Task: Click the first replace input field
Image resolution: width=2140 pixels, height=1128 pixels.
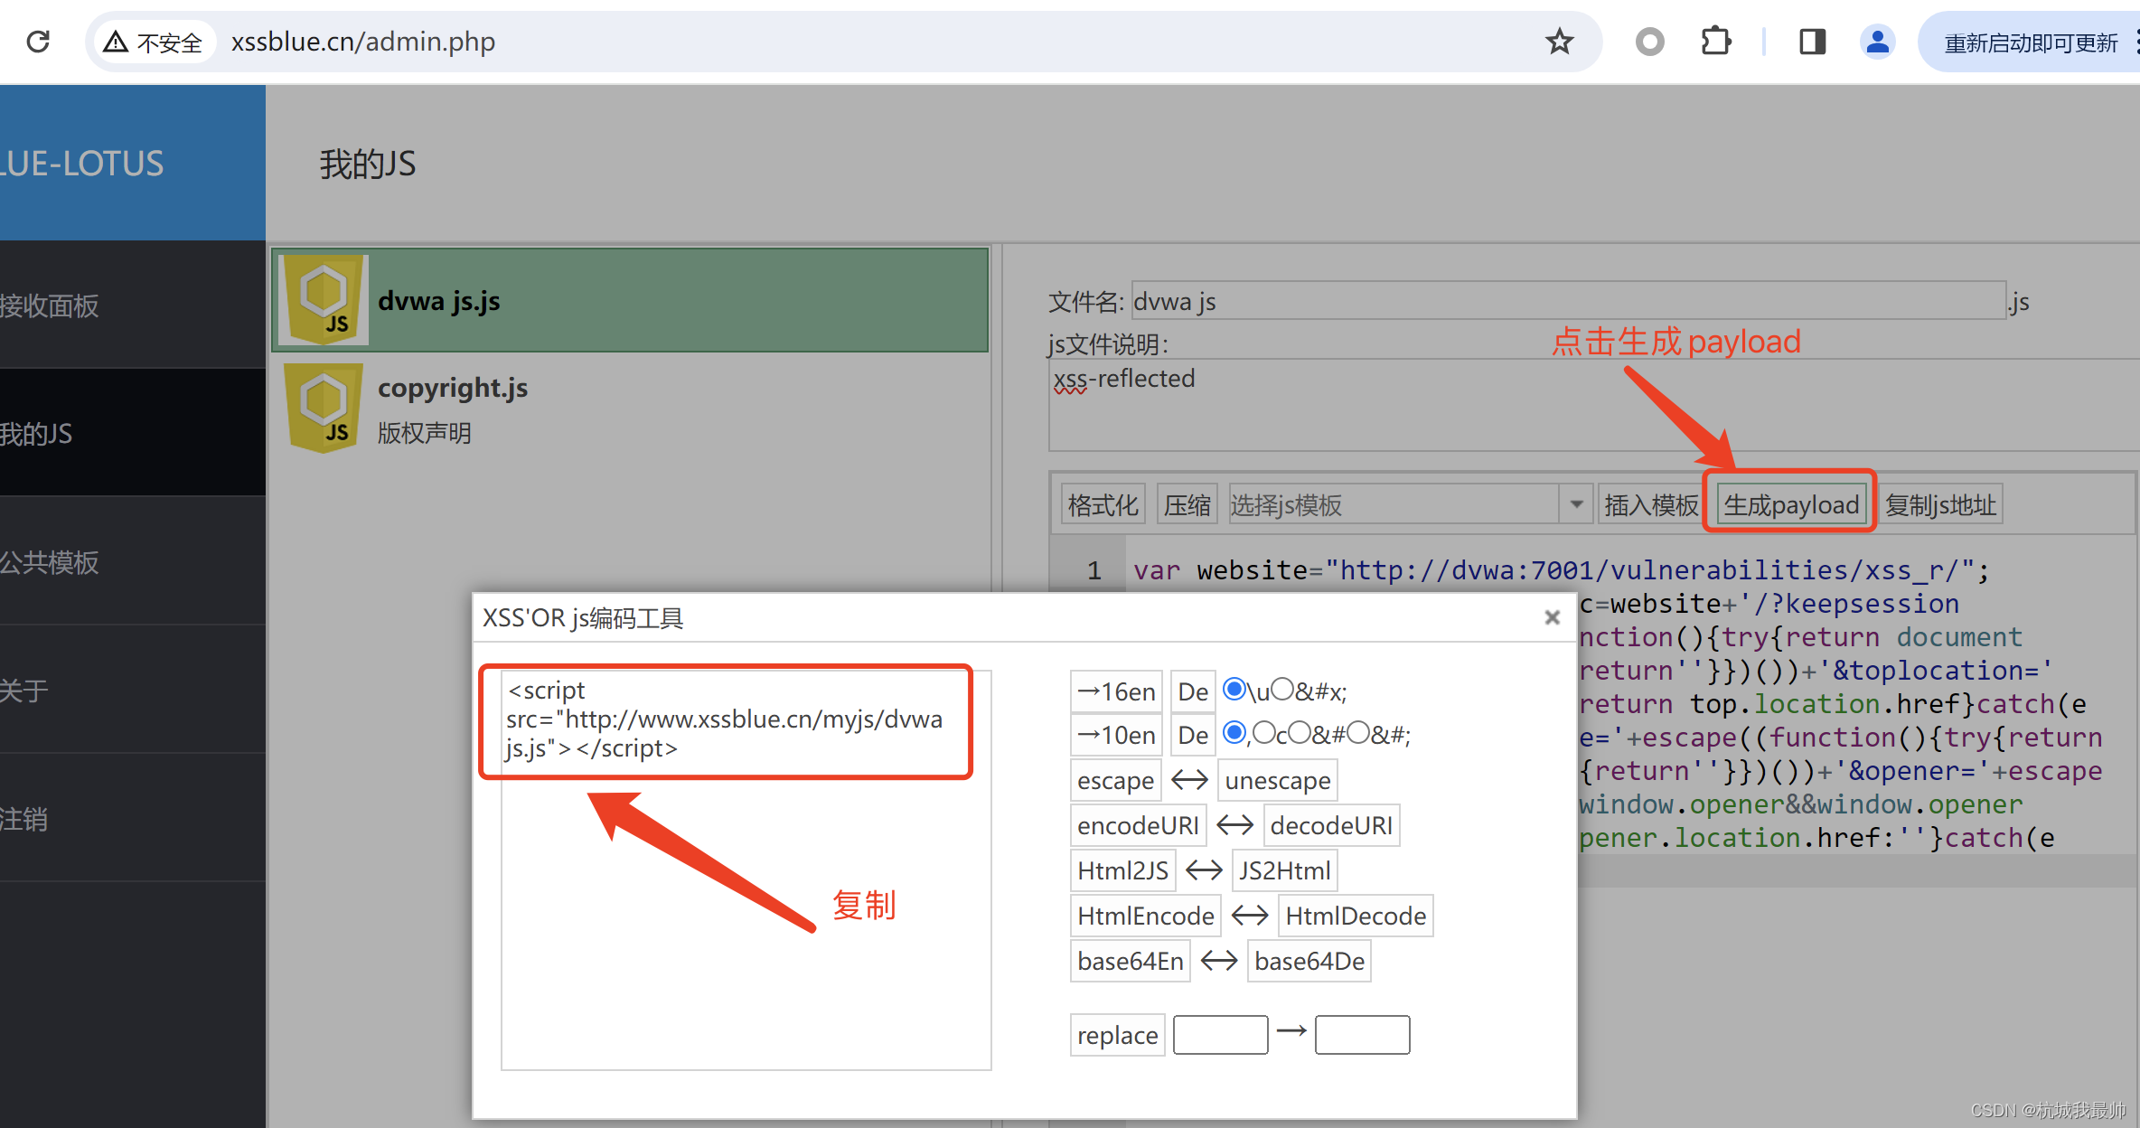Action: click(1221, 1035)
